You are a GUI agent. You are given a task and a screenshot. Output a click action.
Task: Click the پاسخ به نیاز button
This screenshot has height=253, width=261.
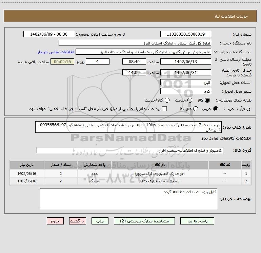pyautogui.click(x=197, y=221)
